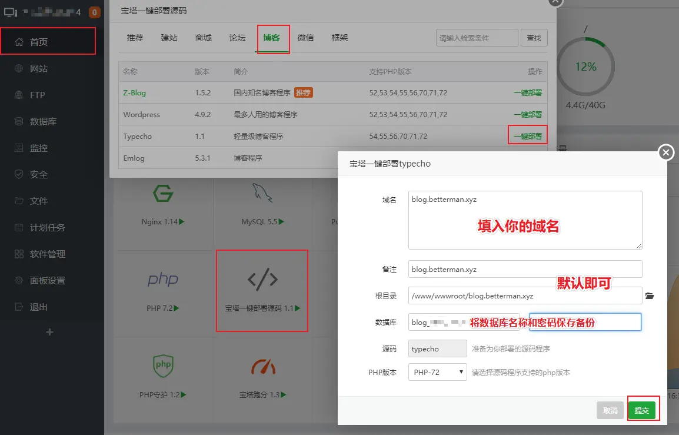The width and height of the screenshot is (679, 435).
Task: Click the Emlog row name
Action: click(134, 158)
